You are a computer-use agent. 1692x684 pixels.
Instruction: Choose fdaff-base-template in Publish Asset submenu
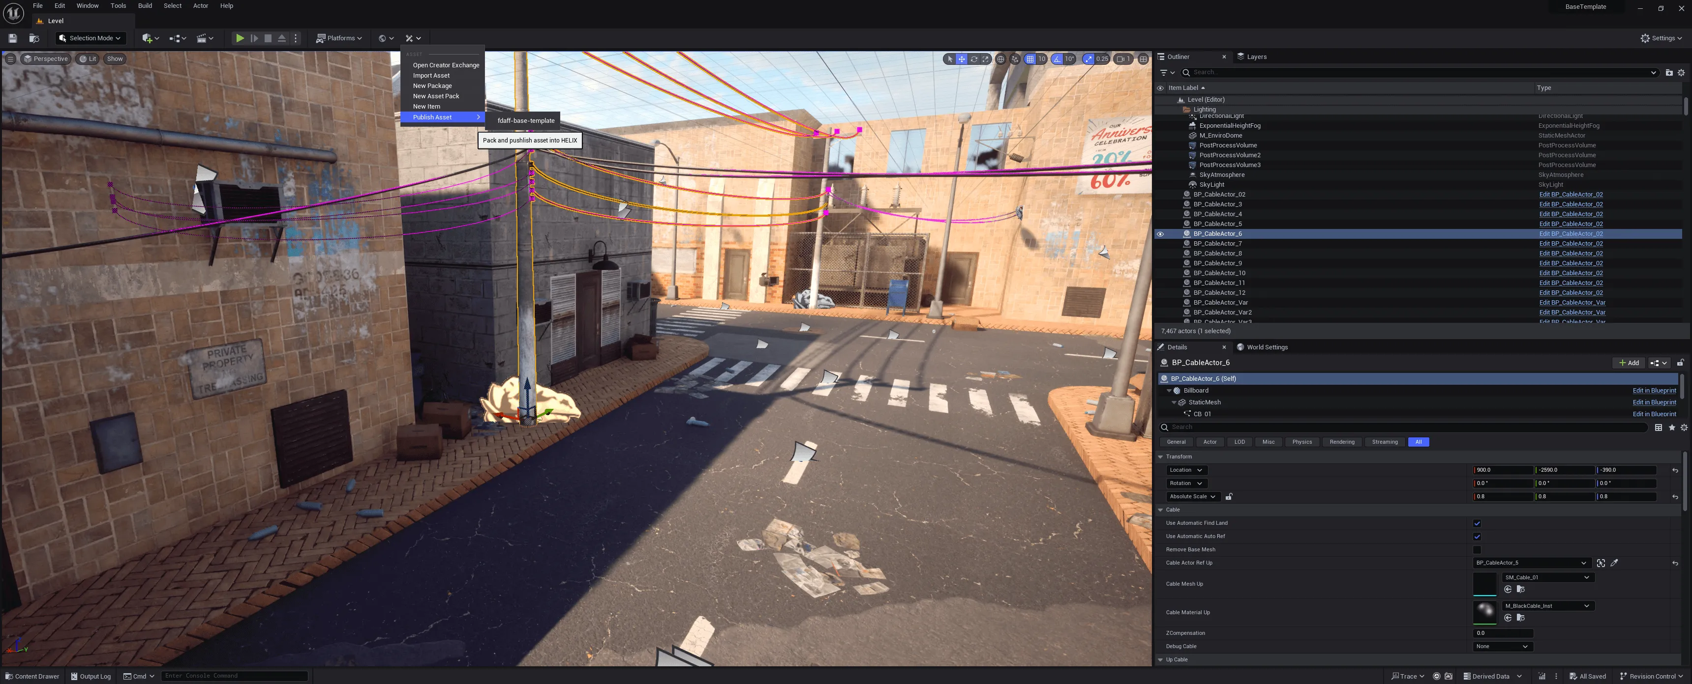tap(525, 121)
